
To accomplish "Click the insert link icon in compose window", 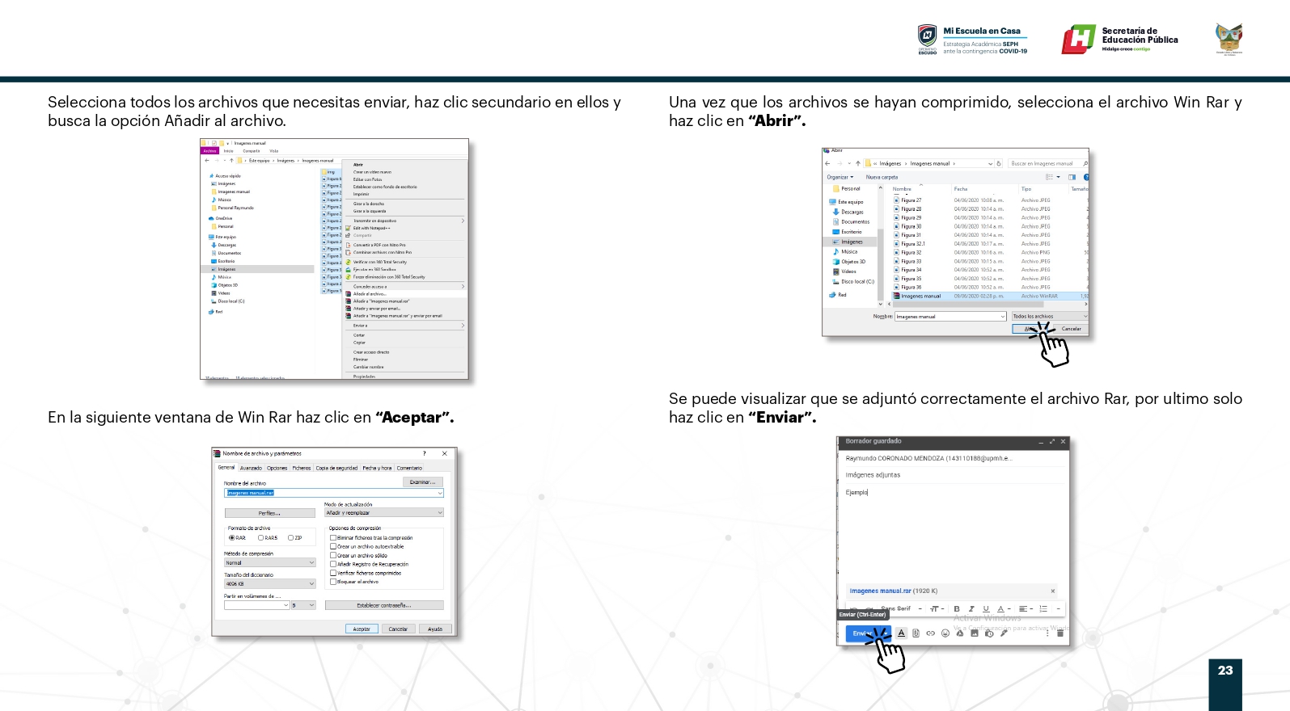I will tap(930, 633).
